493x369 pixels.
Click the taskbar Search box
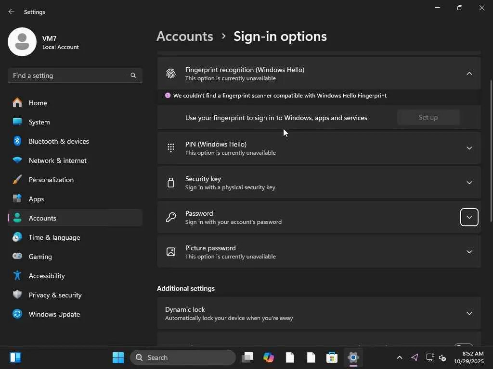click(183, 357)
